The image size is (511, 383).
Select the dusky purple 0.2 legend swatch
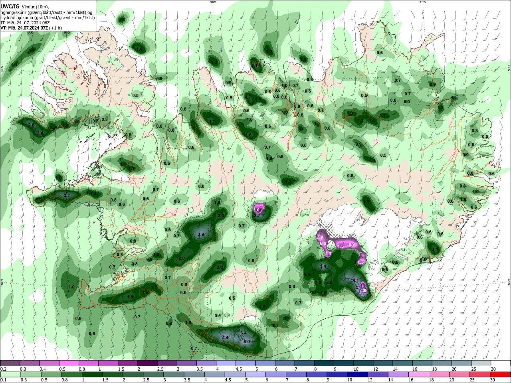click(x=10, y=363)
